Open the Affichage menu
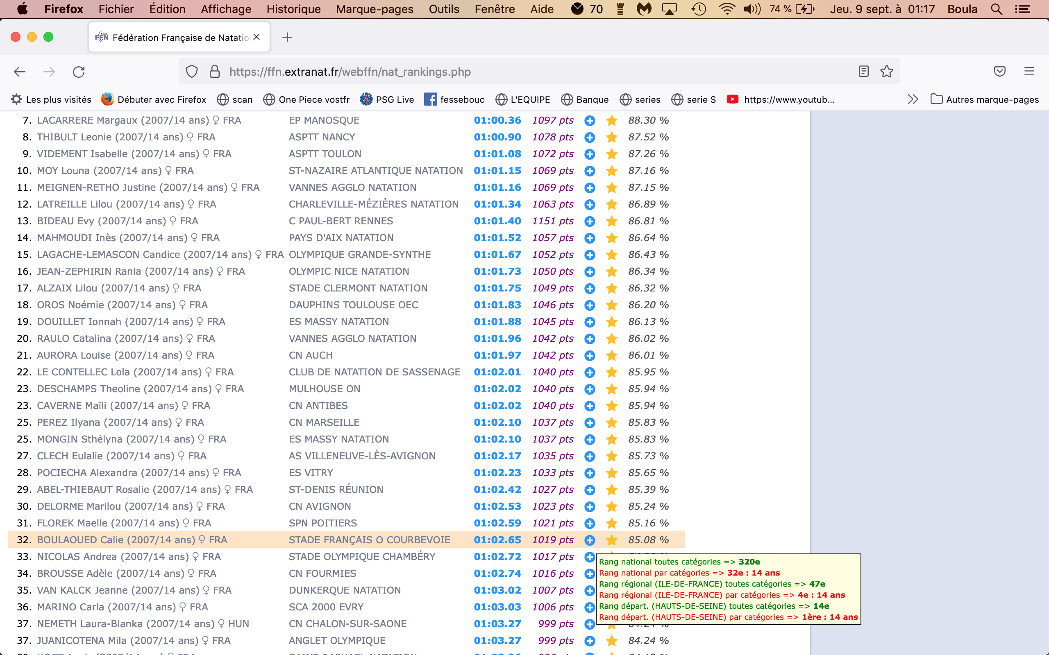Image resolution: width=1049 pixels, height=655 pixels. tap(226, 9)
